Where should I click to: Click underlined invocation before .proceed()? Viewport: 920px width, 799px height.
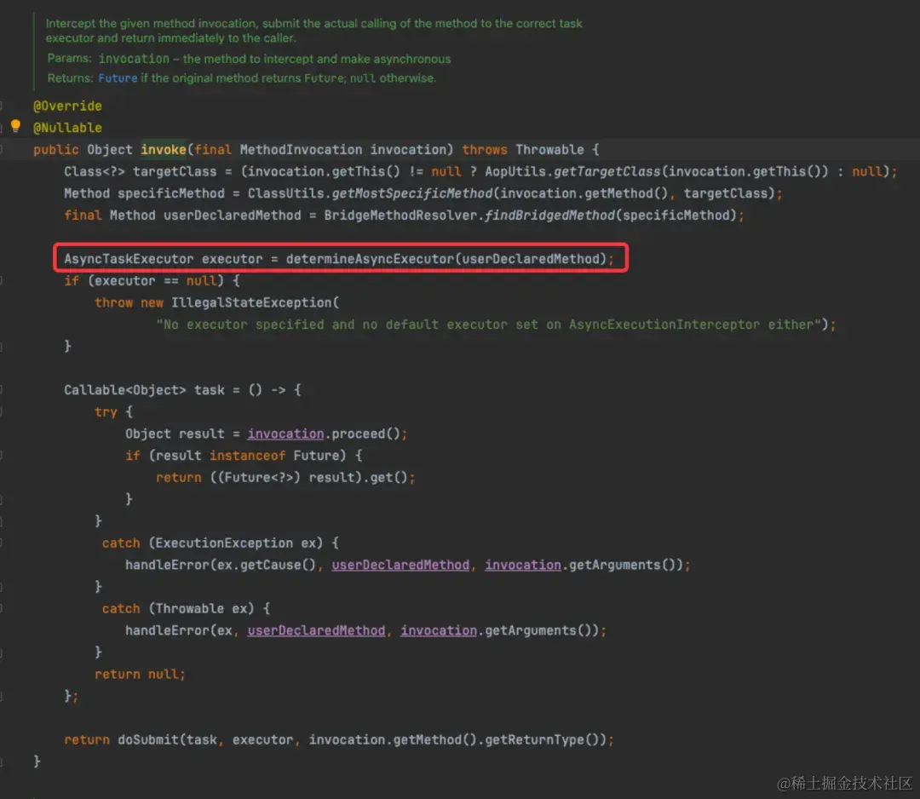tap(285, 434)
